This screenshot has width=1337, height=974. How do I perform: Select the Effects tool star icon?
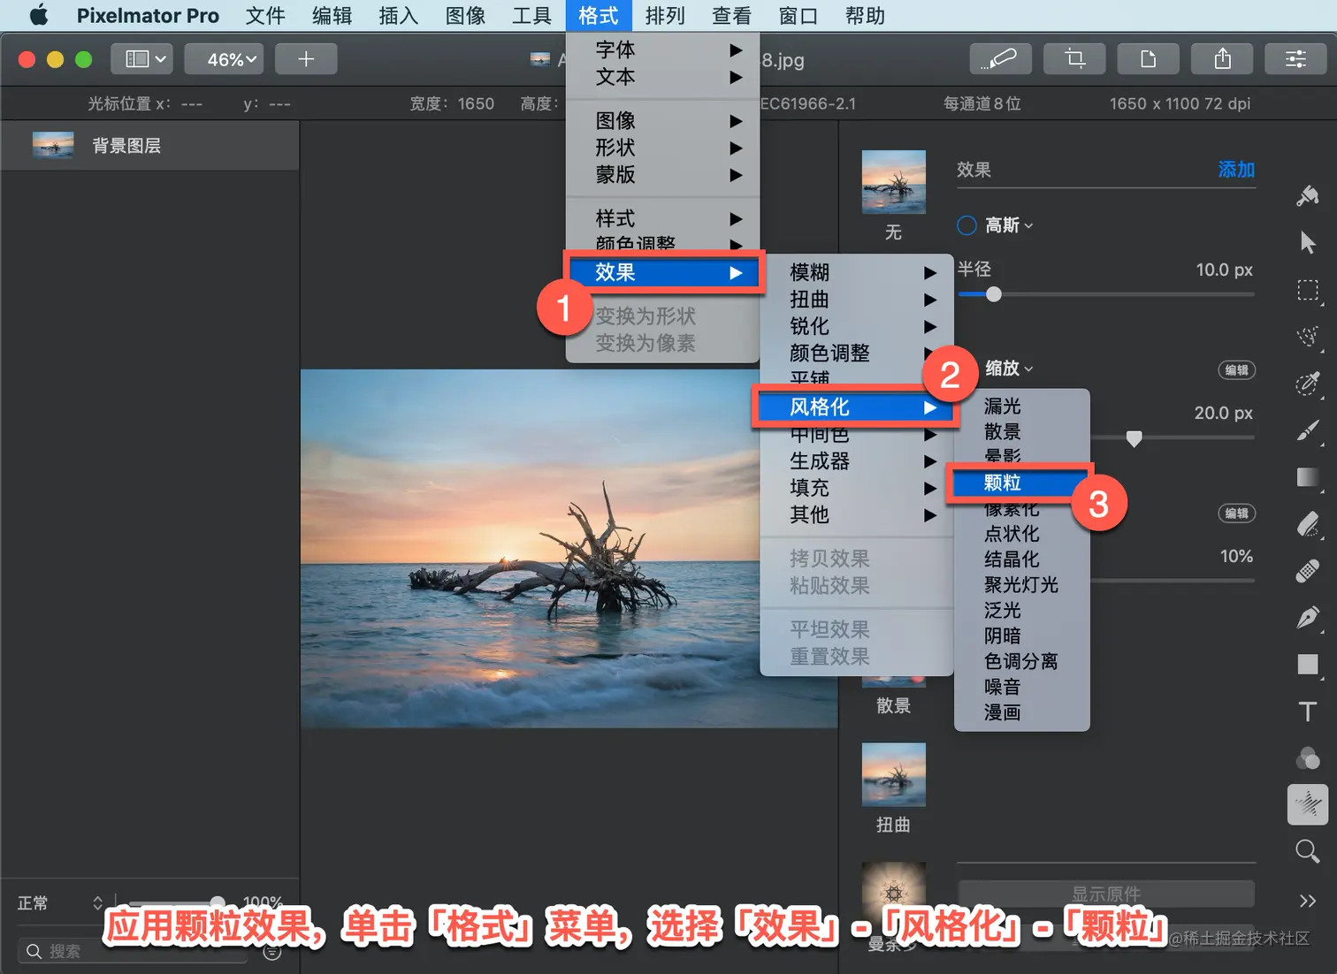point(1308,804)
